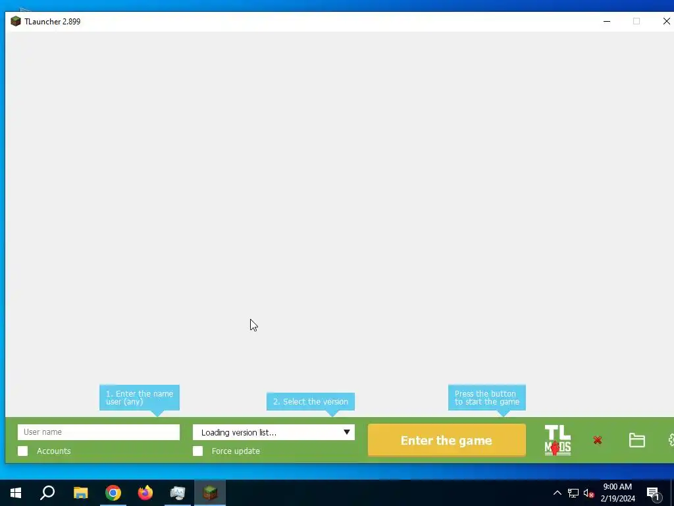Open the Windows Start menu
This screenshot has height=506, width=674.
click(x=16, y=493)
